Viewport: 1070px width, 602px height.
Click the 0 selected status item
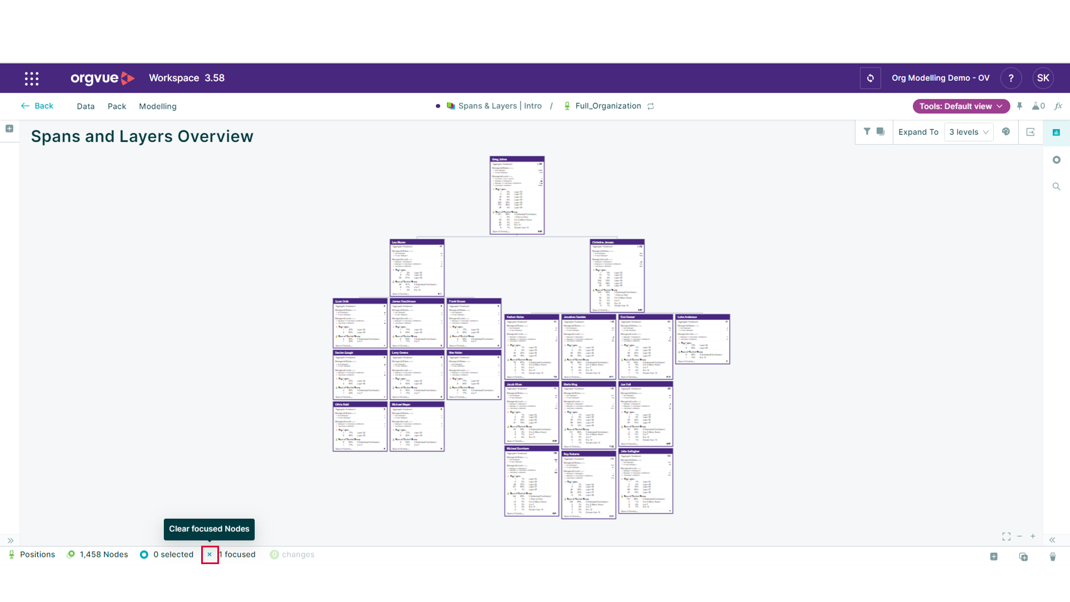tap(167, 555)
